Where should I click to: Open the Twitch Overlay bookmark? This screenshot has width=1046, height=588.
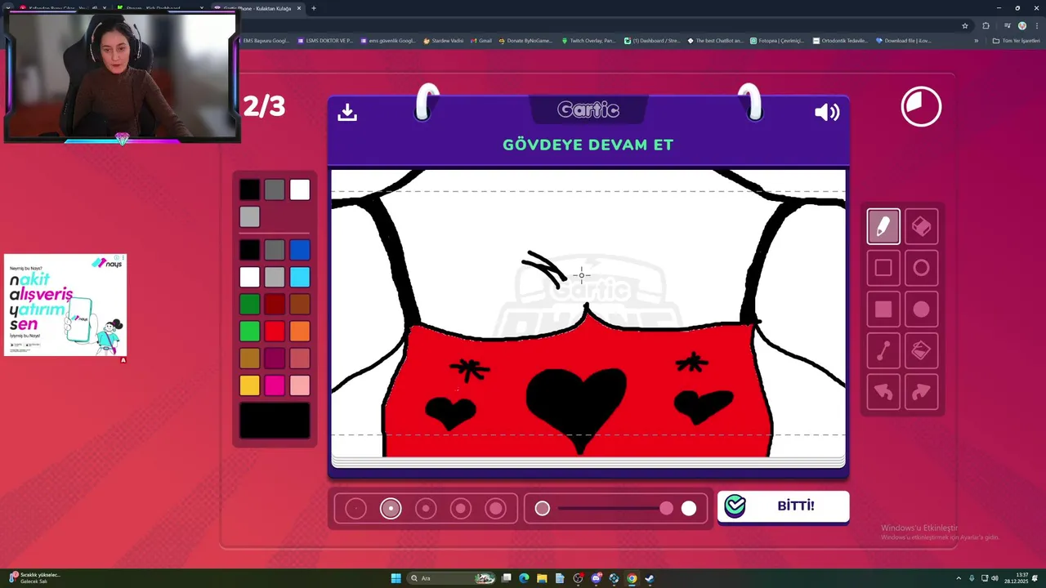pos(588,40)
